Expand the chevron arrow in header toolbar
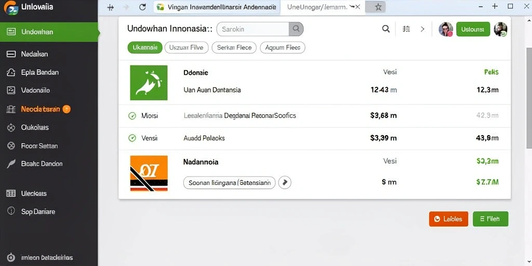Viewport: 532px width, 266px height. (422, 29)
